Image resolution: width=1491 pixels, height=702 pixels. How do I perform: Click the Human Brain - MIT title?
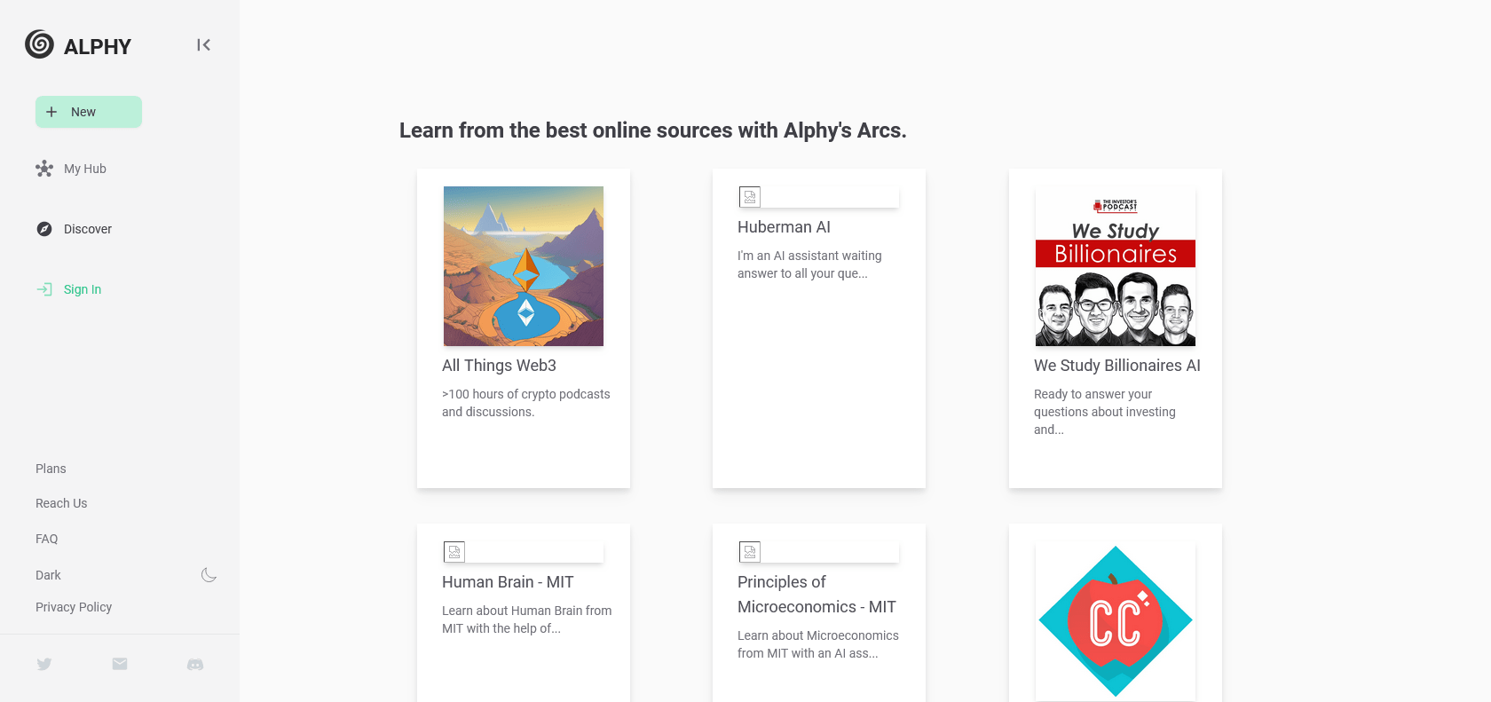coord(508,582)
